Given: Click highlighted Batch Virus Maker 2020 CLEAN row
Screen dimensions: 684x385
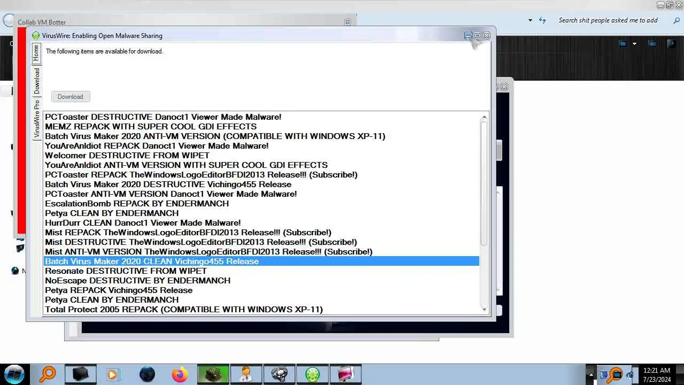Looking at the screenshot, I should point(262,261).
